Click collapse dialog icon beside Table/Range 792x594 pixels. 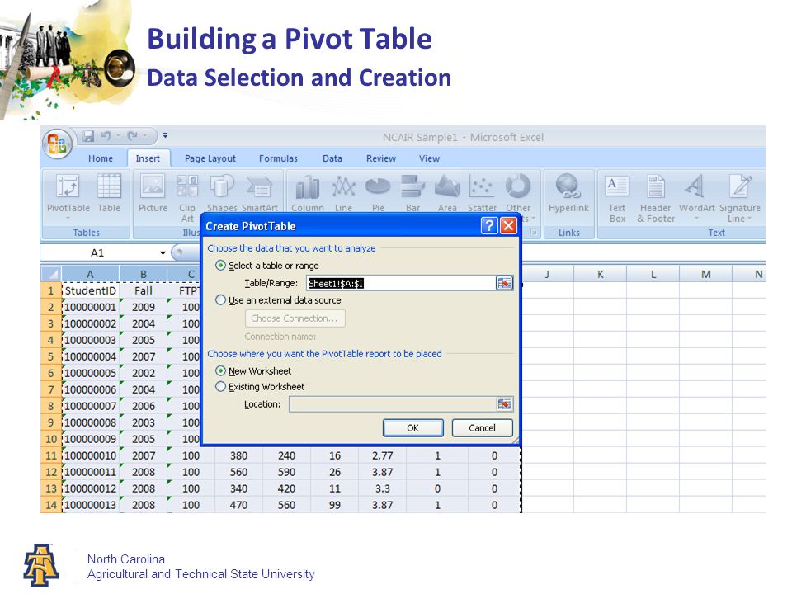[504, 283]
